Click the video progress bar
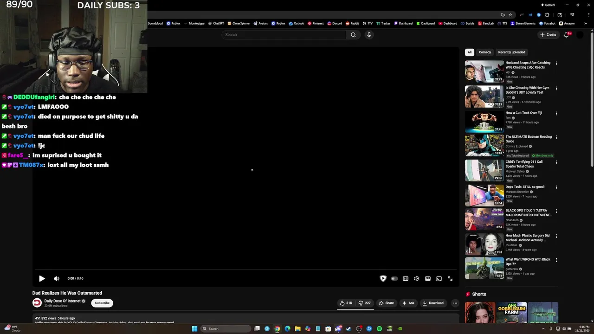This screenshot has height=334, width=594. coord(245,270)
